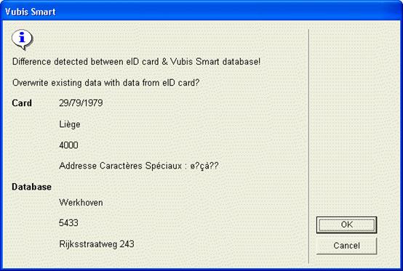Click the card date 29/79/1979
403x271 pixels.
(81, 103)
